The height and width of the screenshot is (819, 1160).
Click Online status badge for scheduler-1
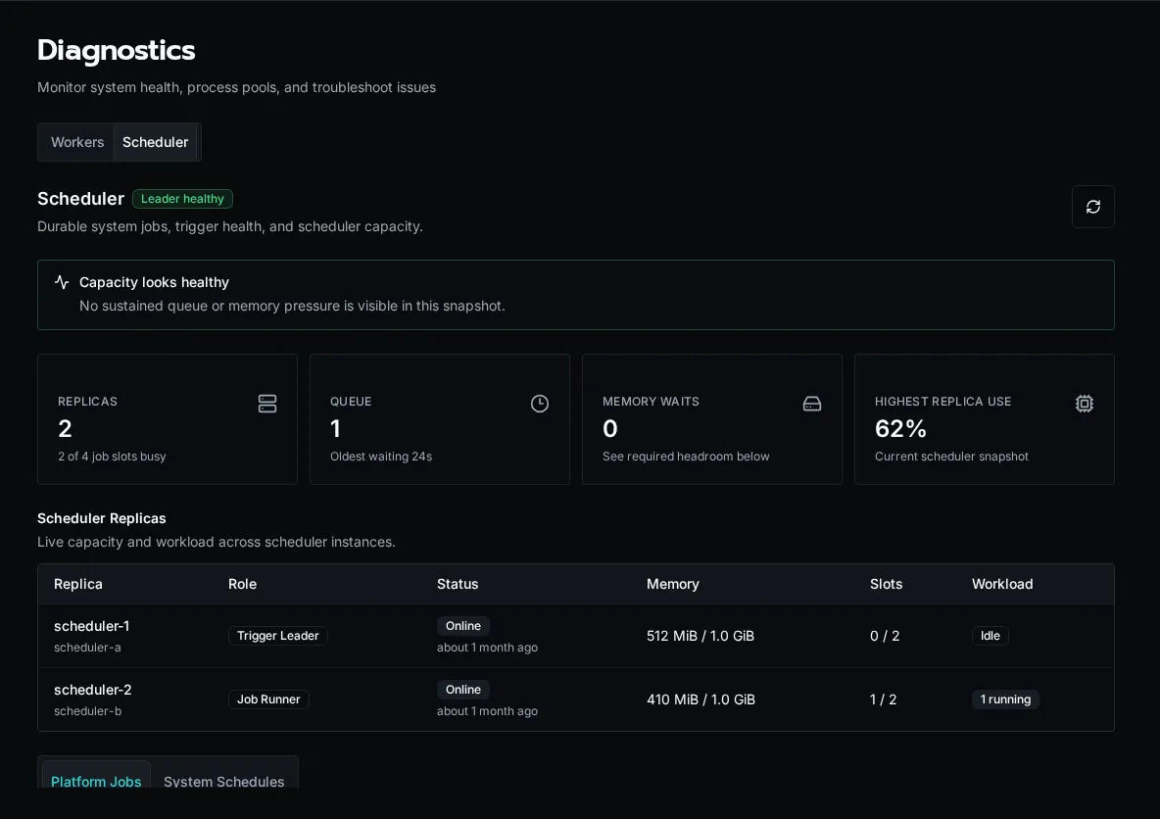tap(463, 626)
